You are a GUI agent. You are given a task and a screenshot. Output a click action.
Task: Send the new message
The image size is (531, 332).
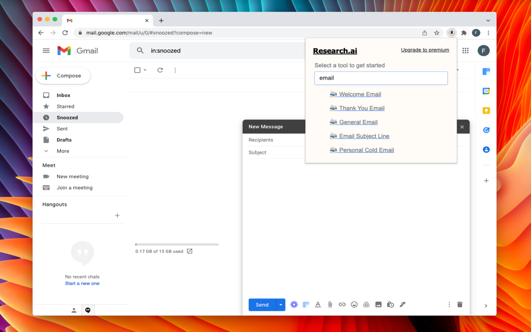click(x=262, y=305)
